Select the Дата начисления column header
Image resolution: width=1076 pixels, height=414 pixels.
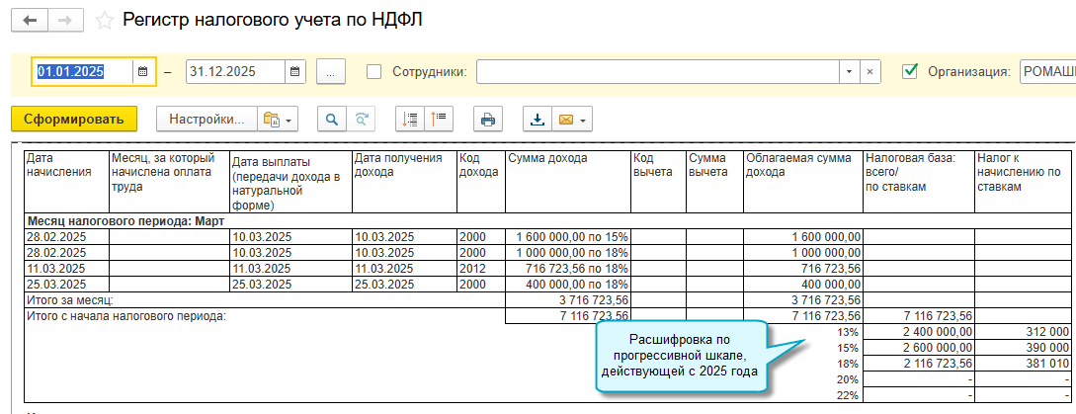66,181
